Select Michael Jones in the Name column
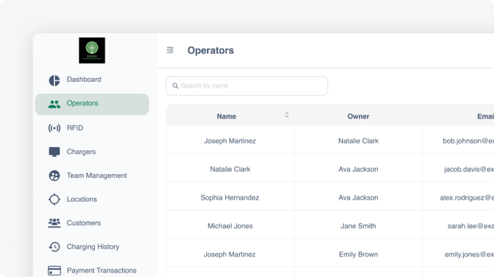The image size is (494, 277). click(x=229, y=226)
